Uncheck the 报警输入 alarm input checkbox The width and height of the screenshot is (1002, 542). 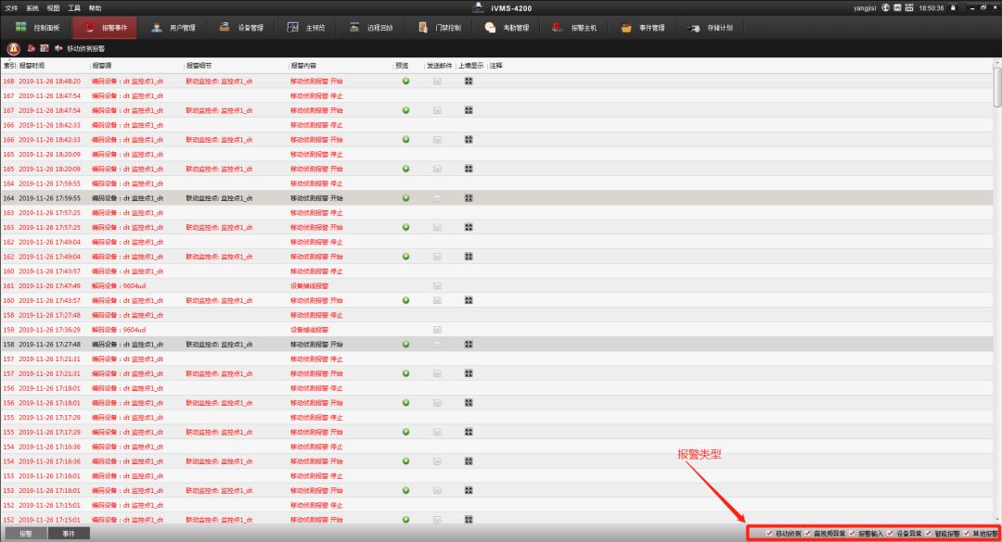852,534
